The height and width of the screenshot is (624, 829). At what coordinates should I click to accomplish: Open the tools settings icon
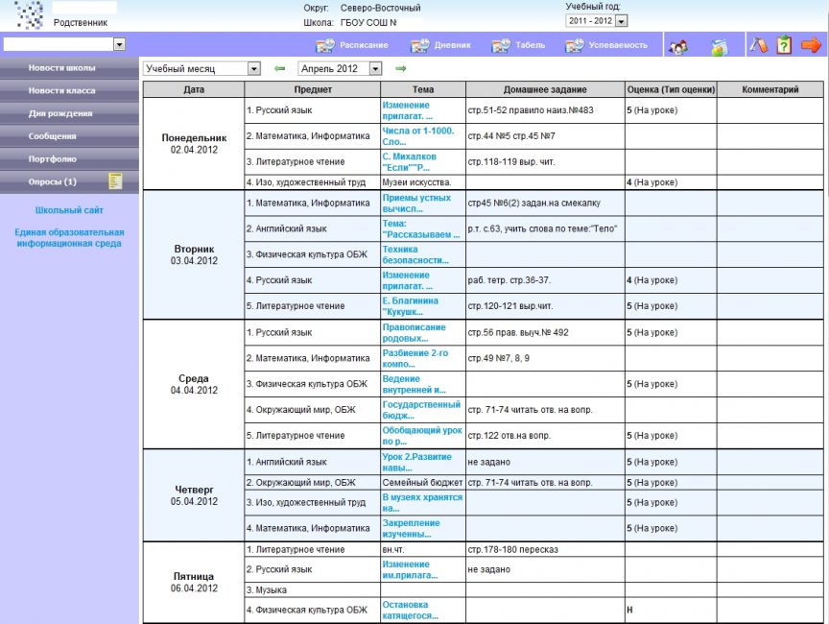tap(759, 45)
